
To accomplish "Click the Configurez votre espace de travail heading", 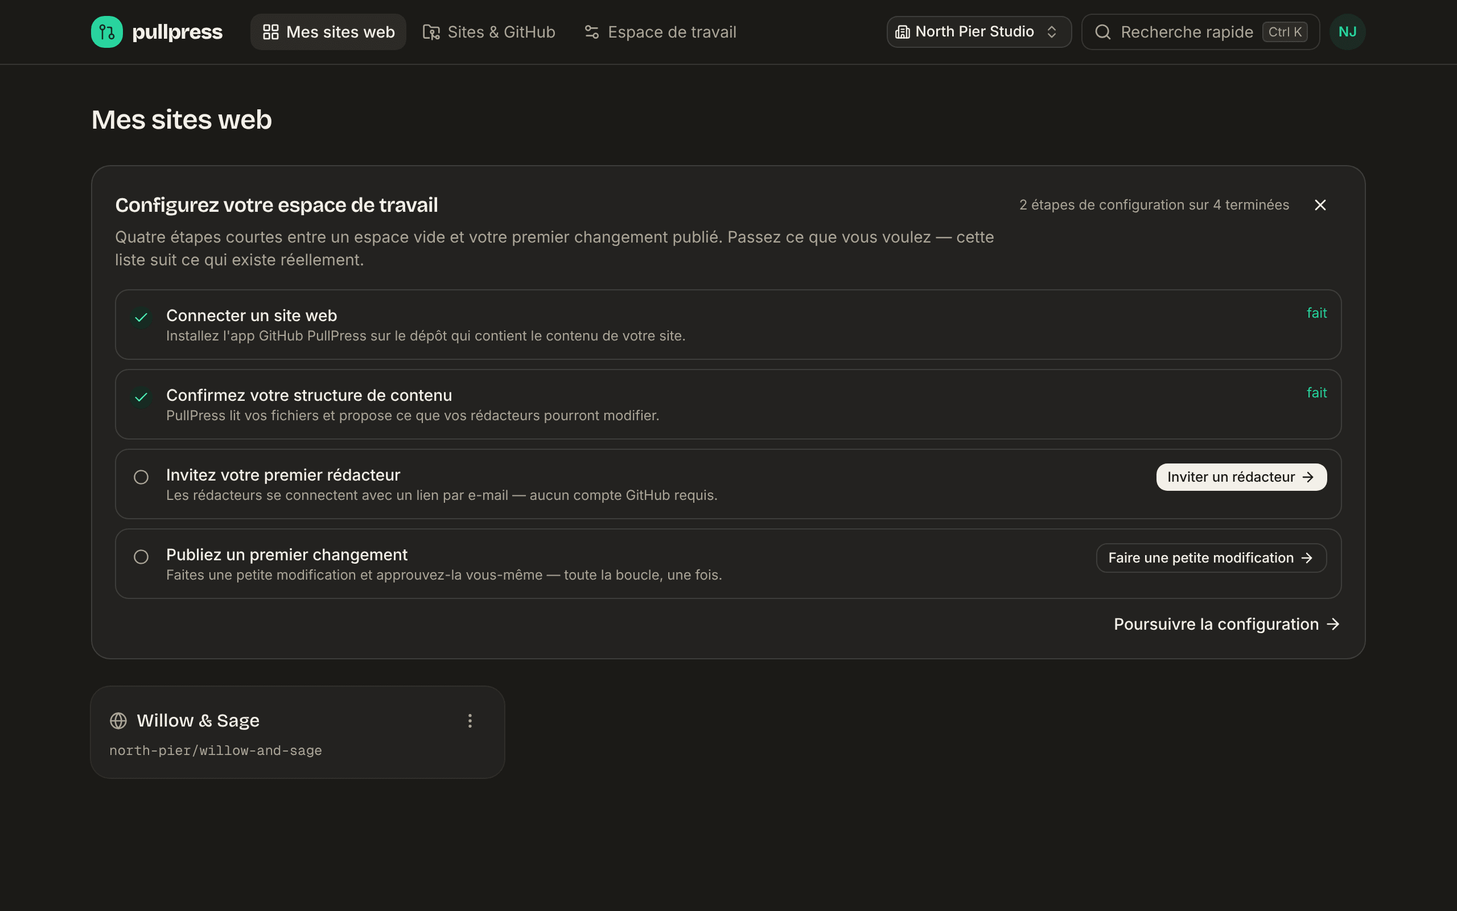I will (277, 206).
